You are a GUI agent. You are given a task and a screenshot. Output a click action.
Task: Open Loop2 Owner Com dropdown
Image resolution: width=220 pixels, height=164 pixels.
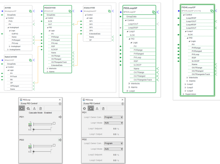[x=113, y=143]
